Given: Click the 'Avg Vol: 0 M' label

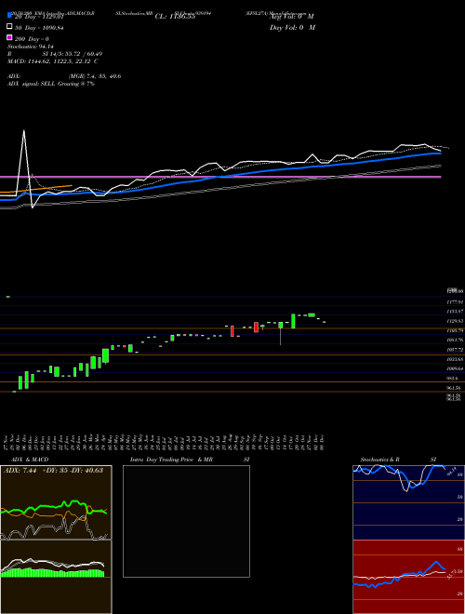Looking at the screenshot, I should (292, 17).
